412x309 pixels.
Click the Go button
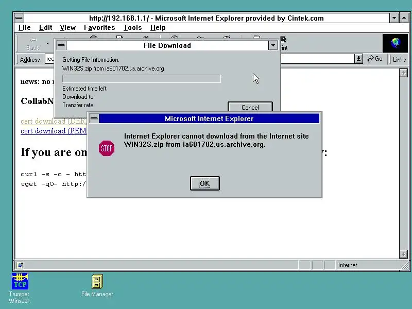(375, 59)
